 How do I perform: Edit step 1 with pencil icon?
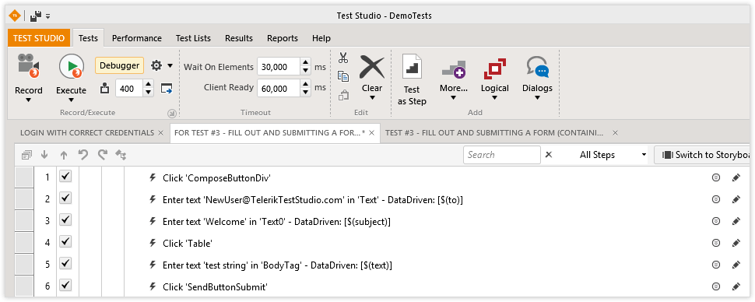click(x=736, y=177)
